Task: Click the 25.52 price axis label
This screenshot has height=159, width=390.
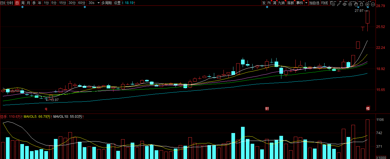Action: [381, 27]
